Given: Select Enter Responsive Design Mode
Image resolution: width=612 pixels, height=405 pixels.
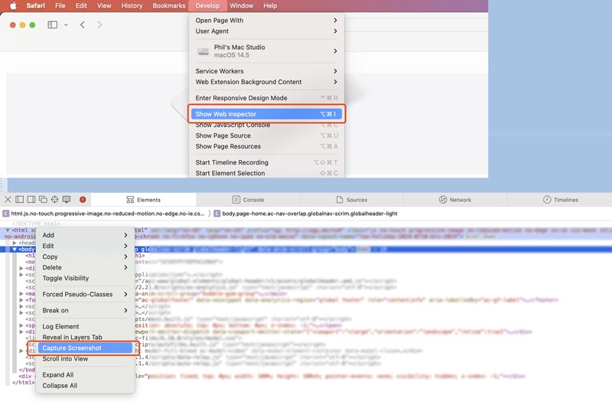Looking at the screenshot, I should (x=241, y=98).
